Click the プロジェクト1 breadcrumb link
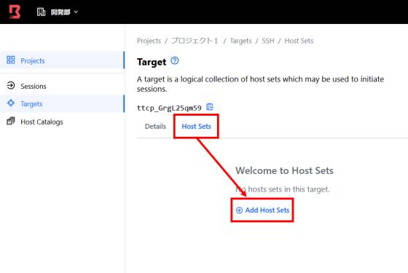This screenshot has width=408, height=273. click(x=195, y=41)
